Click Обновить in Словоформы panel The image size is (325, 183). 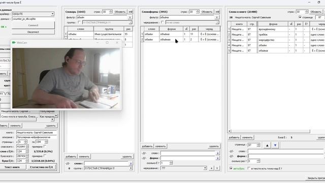click(x=207, y=12)
